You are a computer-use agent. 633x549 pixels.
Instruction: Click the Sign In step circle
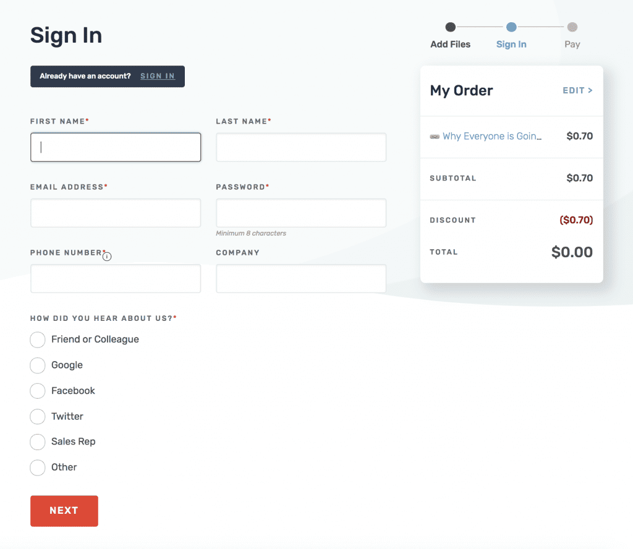(511, 27)
